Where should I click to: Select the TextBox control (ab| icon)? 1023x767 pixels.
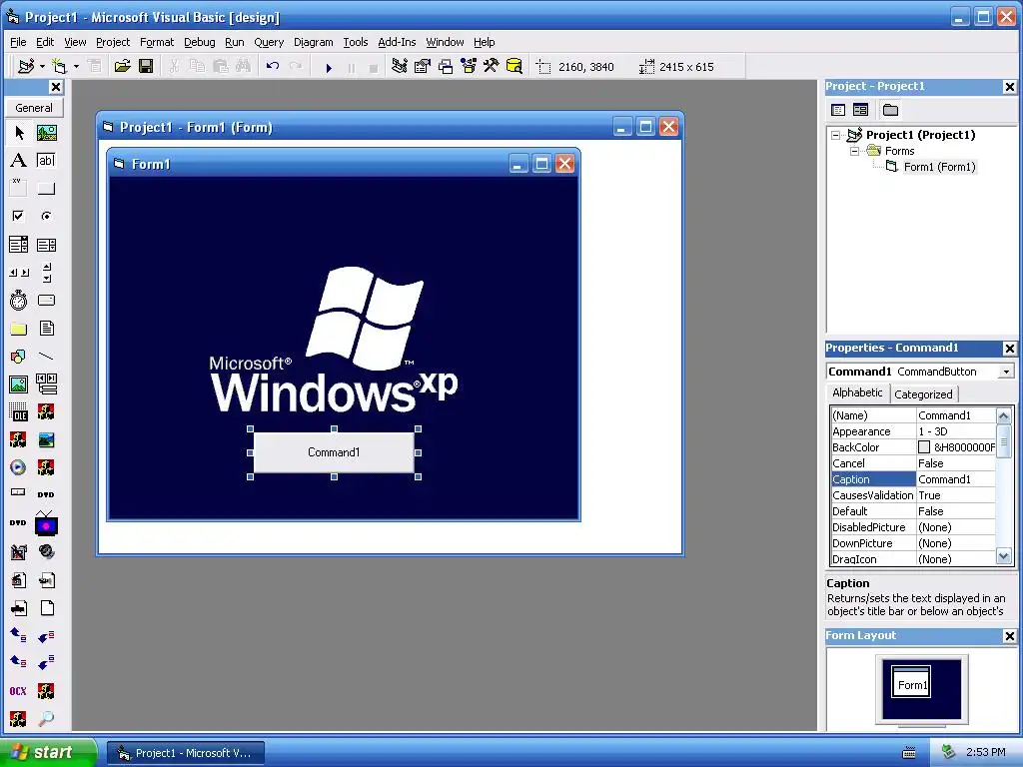coord(46,161)
